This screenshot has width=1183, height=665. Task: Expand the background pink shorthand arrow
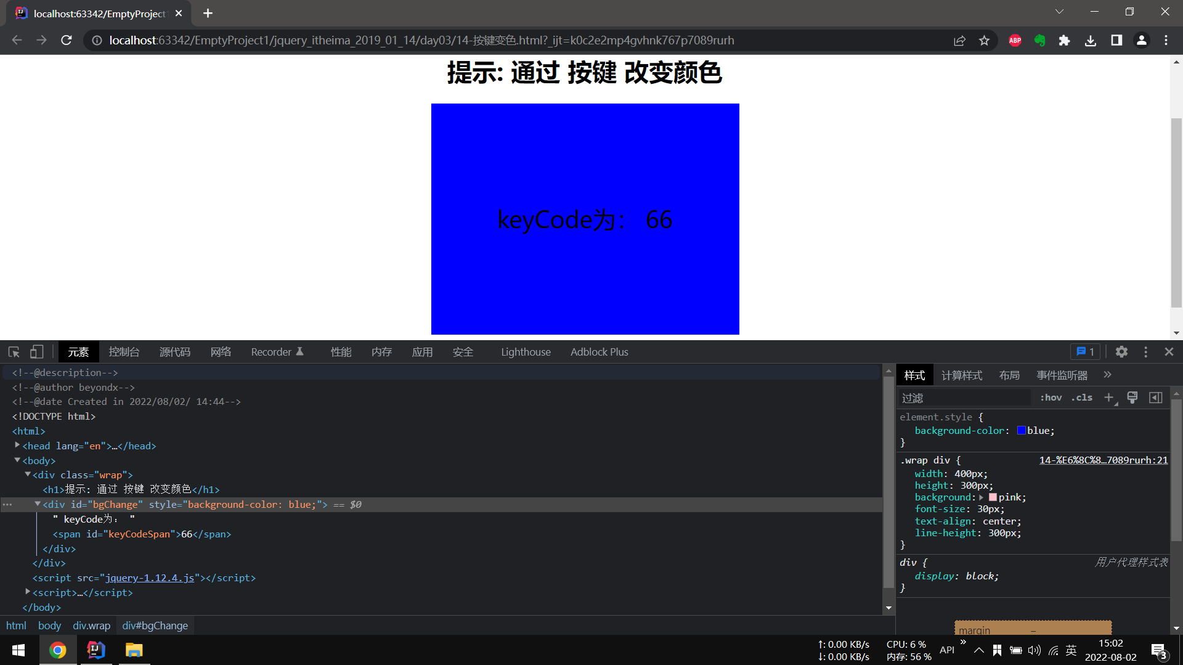point(982,497)
